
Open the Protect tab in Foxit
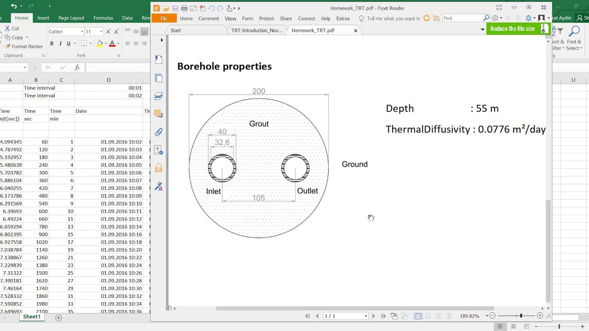click(266, 18)
